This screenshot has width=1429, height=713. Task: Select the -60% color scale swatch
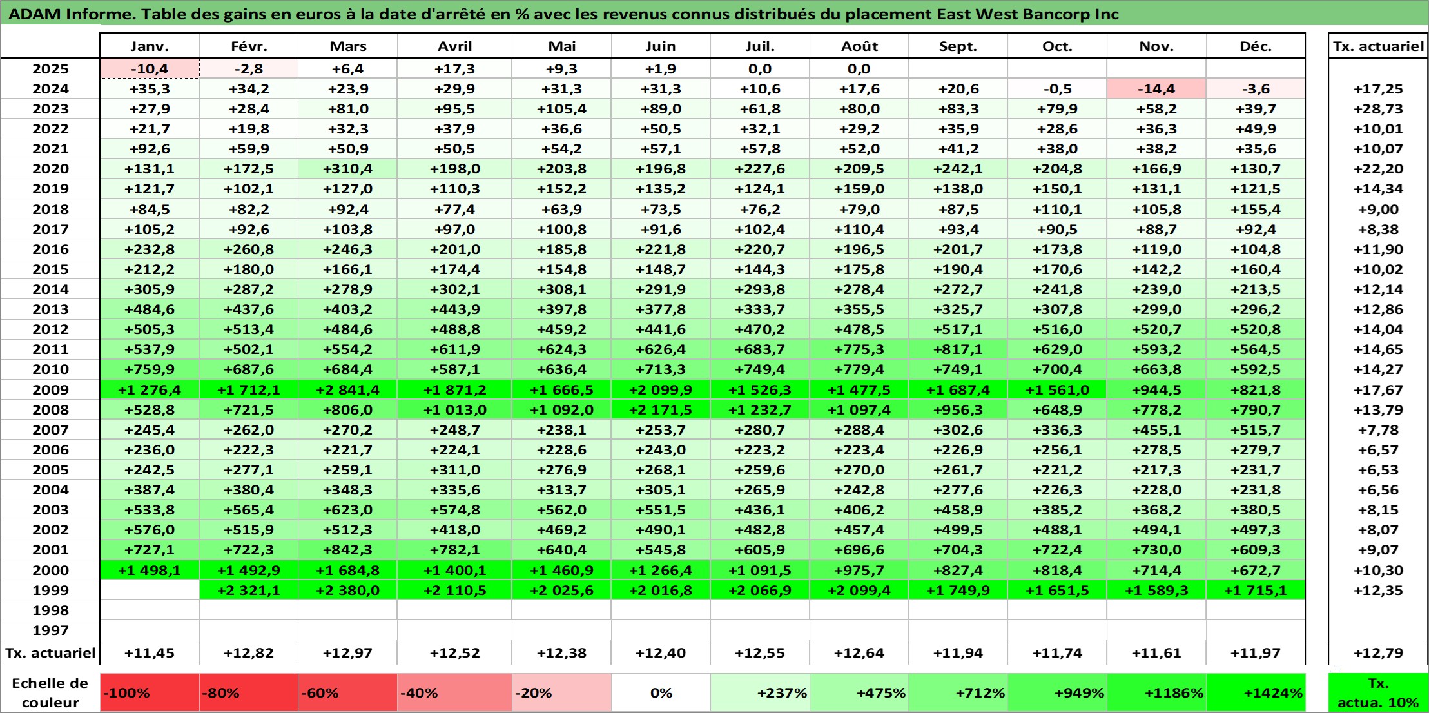click(348, 693)
